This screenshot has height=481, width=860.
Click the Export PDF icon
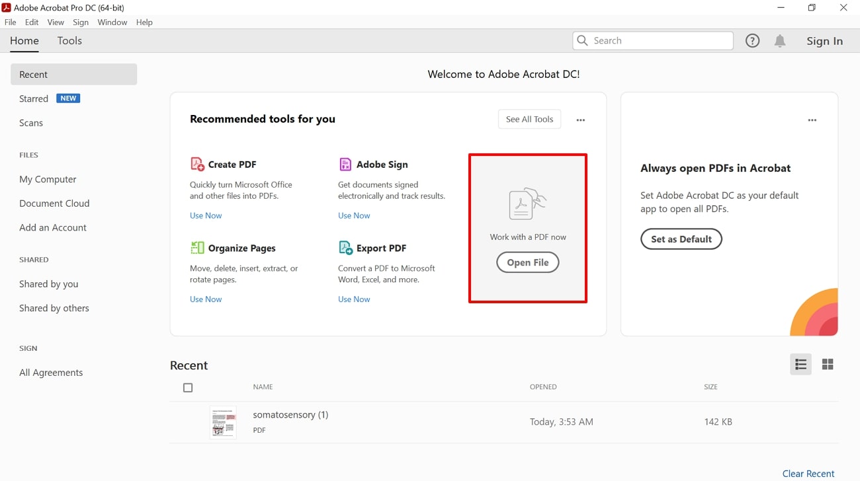(345, 248)
